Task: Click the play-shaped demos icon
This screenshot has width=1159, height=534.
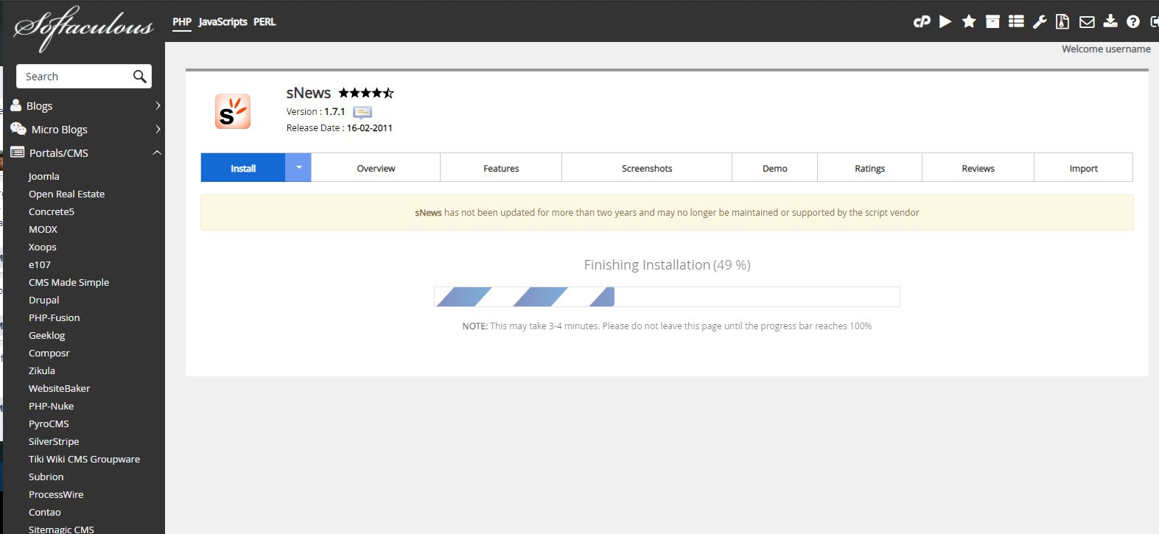Action: coord(945,22)
